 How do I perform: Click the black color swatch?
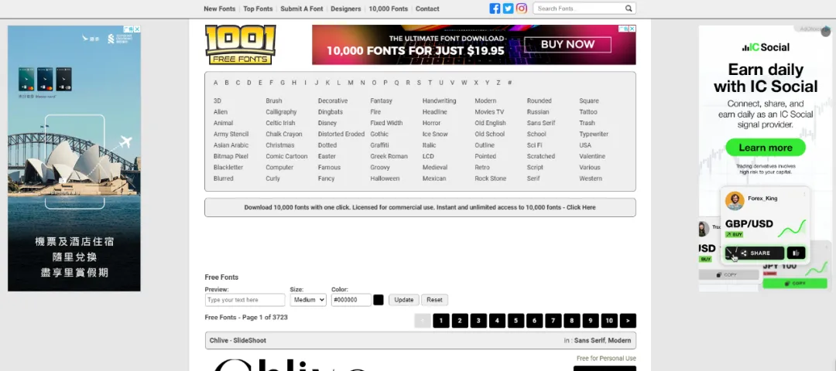pos(378,300)
